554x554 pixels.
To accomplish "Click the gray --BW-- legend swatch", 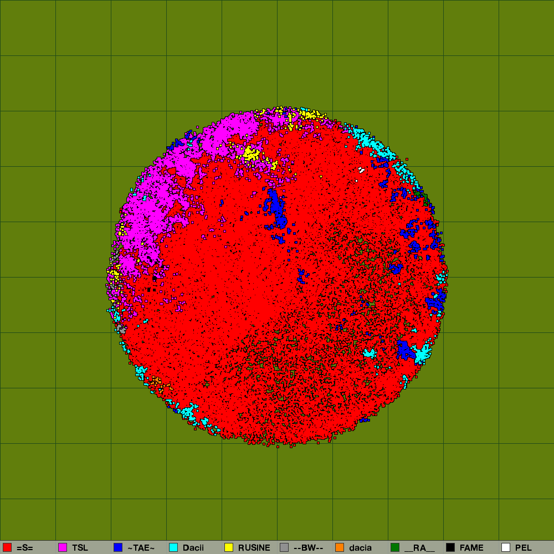I will point(284,547).
